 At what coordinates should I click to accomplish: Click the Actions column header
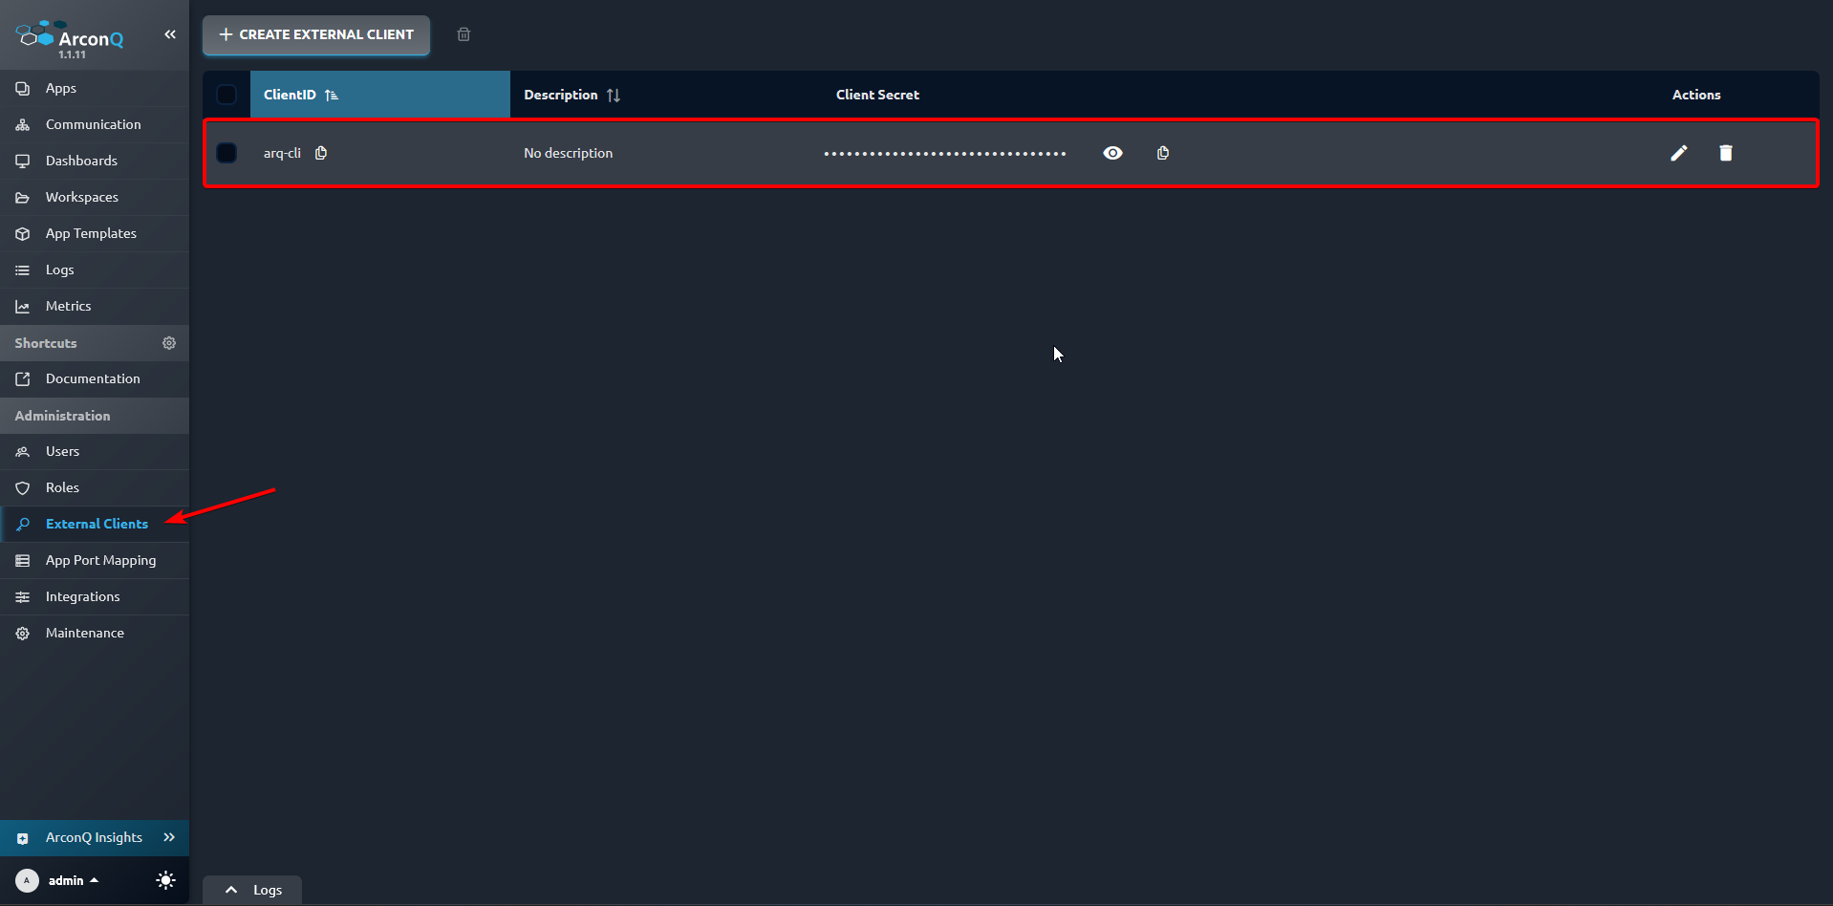coord(1696,95)
